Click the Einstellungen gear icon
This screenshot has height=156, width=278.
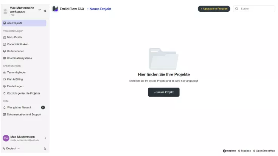pyautogui.click(x=5, y=86)
